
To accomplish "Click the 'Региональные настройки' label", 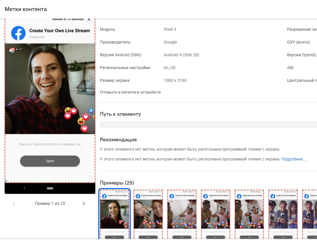I will coord(125,68).
